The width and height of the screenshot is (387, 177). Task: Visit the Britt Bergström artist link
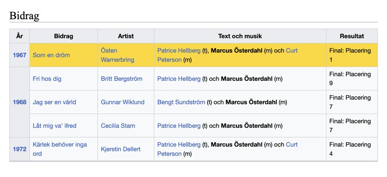coord(121,79)
